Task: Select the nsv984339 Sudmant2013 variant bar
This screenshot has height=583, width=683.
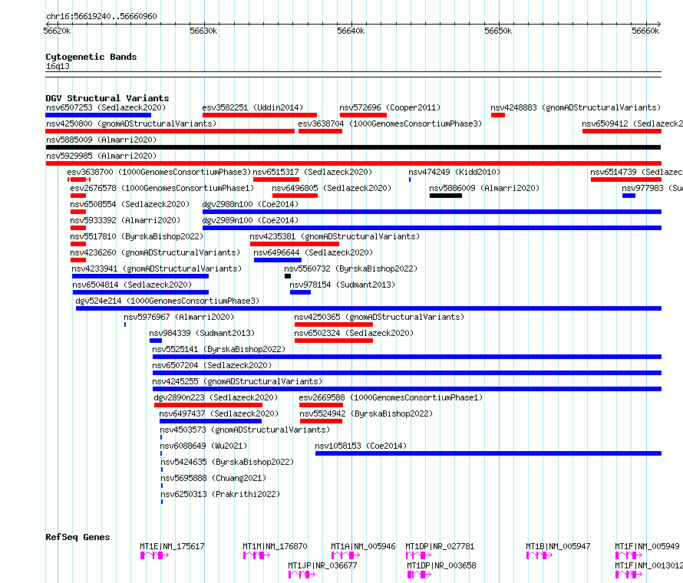Action: pyautogui.click(x=156, y=341)
